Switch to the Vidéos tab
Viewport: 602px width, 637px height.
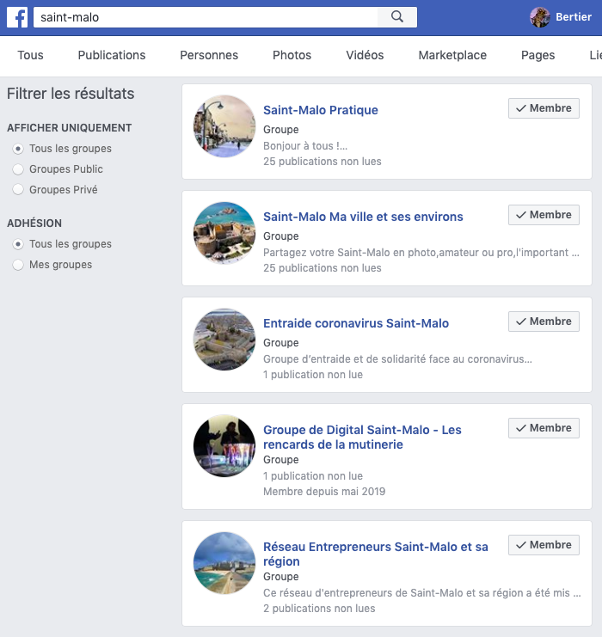tap(365, 55)
